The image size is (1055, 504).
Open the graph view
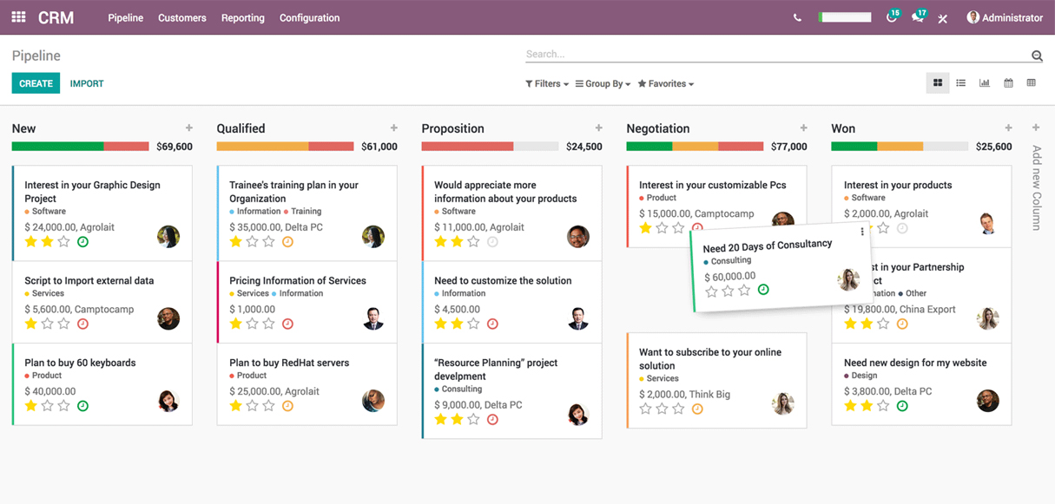(x=984, y=82)
